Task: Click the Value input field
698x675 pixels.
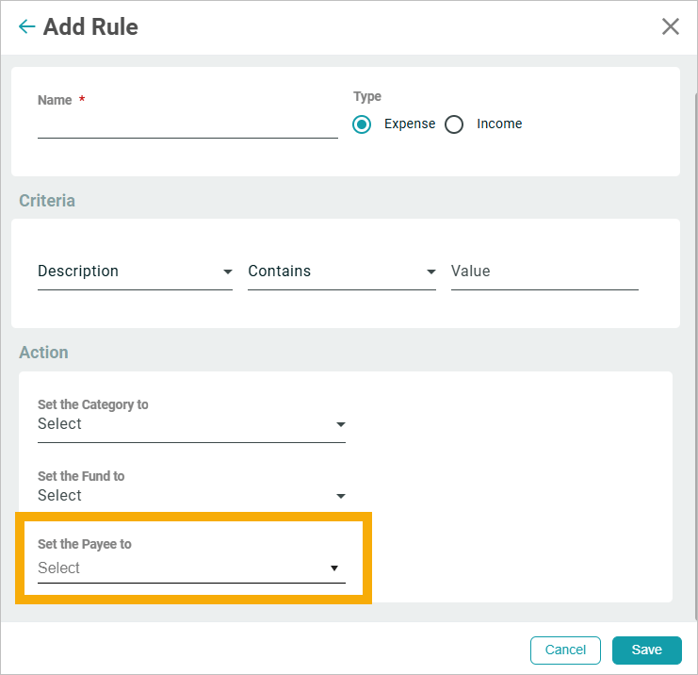Action: (544, 272)
